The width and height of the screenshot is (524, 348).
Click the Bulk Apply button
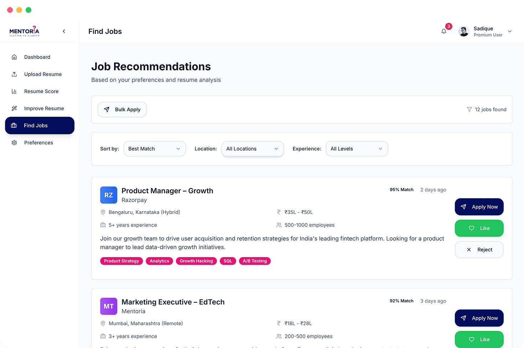pyautogui.click(x=122, y=109)
